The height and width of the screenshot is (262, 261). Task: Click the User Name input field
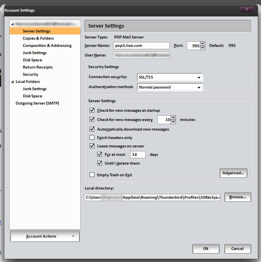(x=141, y=55)
